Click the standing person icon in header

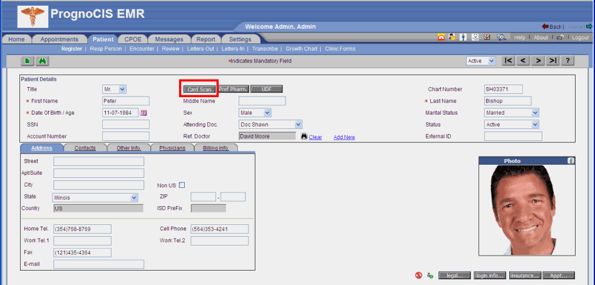tap(463, 37)
